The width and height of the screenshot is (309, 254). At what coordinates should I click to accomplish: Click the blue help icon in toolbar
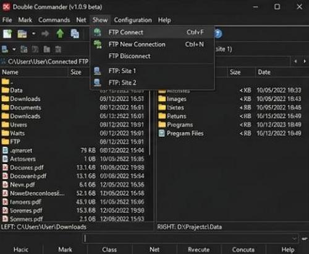click(218, 33)
